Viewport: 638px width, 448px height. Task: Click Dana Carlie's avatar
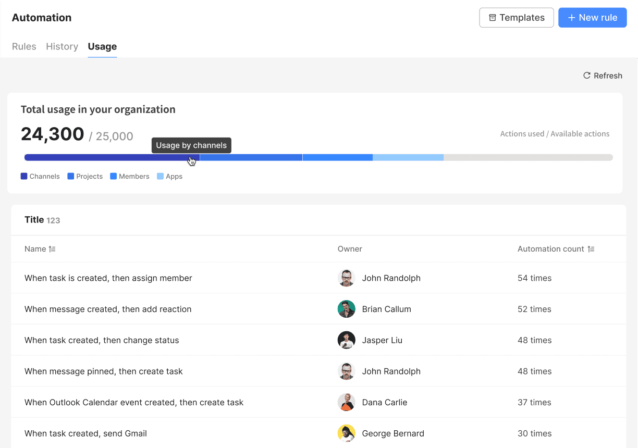tap(346, 402)
